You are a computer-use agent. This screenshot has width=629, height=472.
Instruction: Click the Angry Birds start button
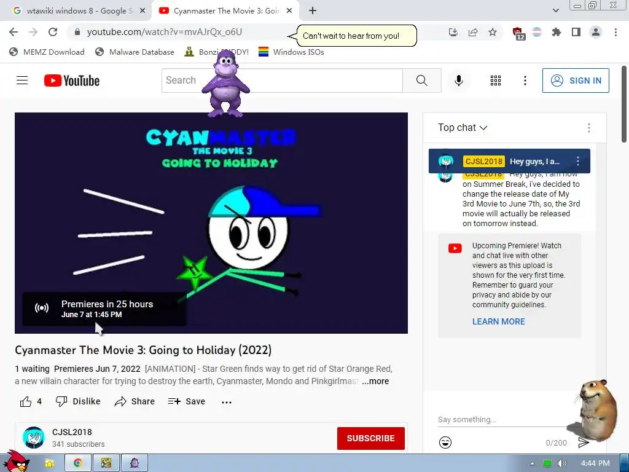[16, 462]
